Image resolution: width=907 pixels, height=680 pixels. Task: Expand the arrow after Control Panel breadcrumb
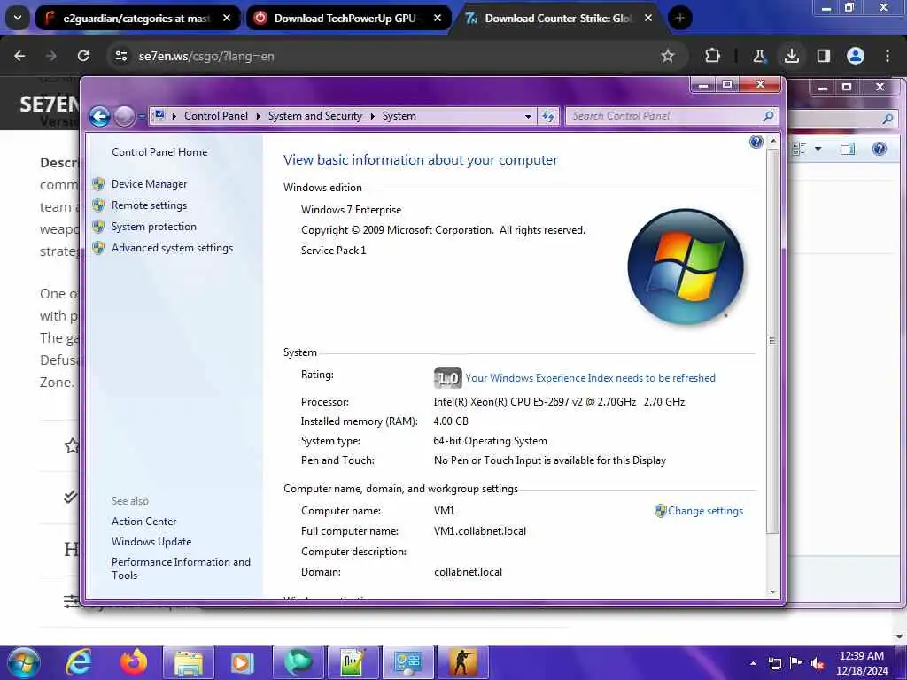tap(258, 116)
